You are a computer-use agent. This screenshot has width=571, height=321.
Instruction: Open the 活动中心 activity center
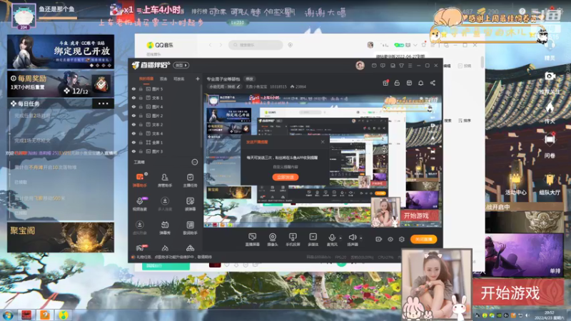click(515, 184)
